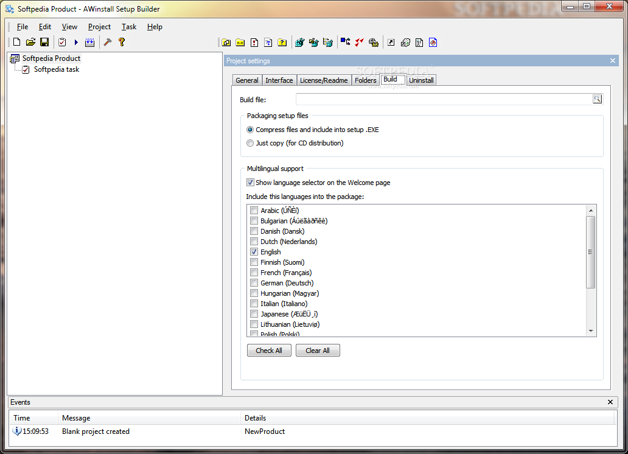Check the Japanese language checkbox
The height and width of the screenshot is (454, 628).
tap(254, 314)
